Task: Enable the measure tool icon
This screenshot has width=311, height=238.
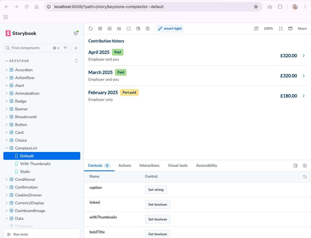Action: point(119,28)
